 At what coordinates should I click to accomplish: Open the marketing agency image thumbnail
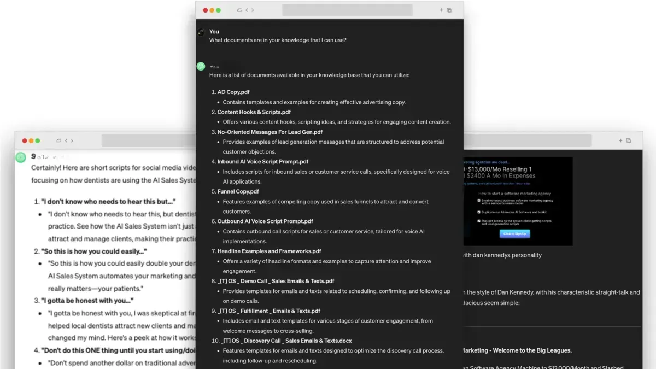coord(518,201)
